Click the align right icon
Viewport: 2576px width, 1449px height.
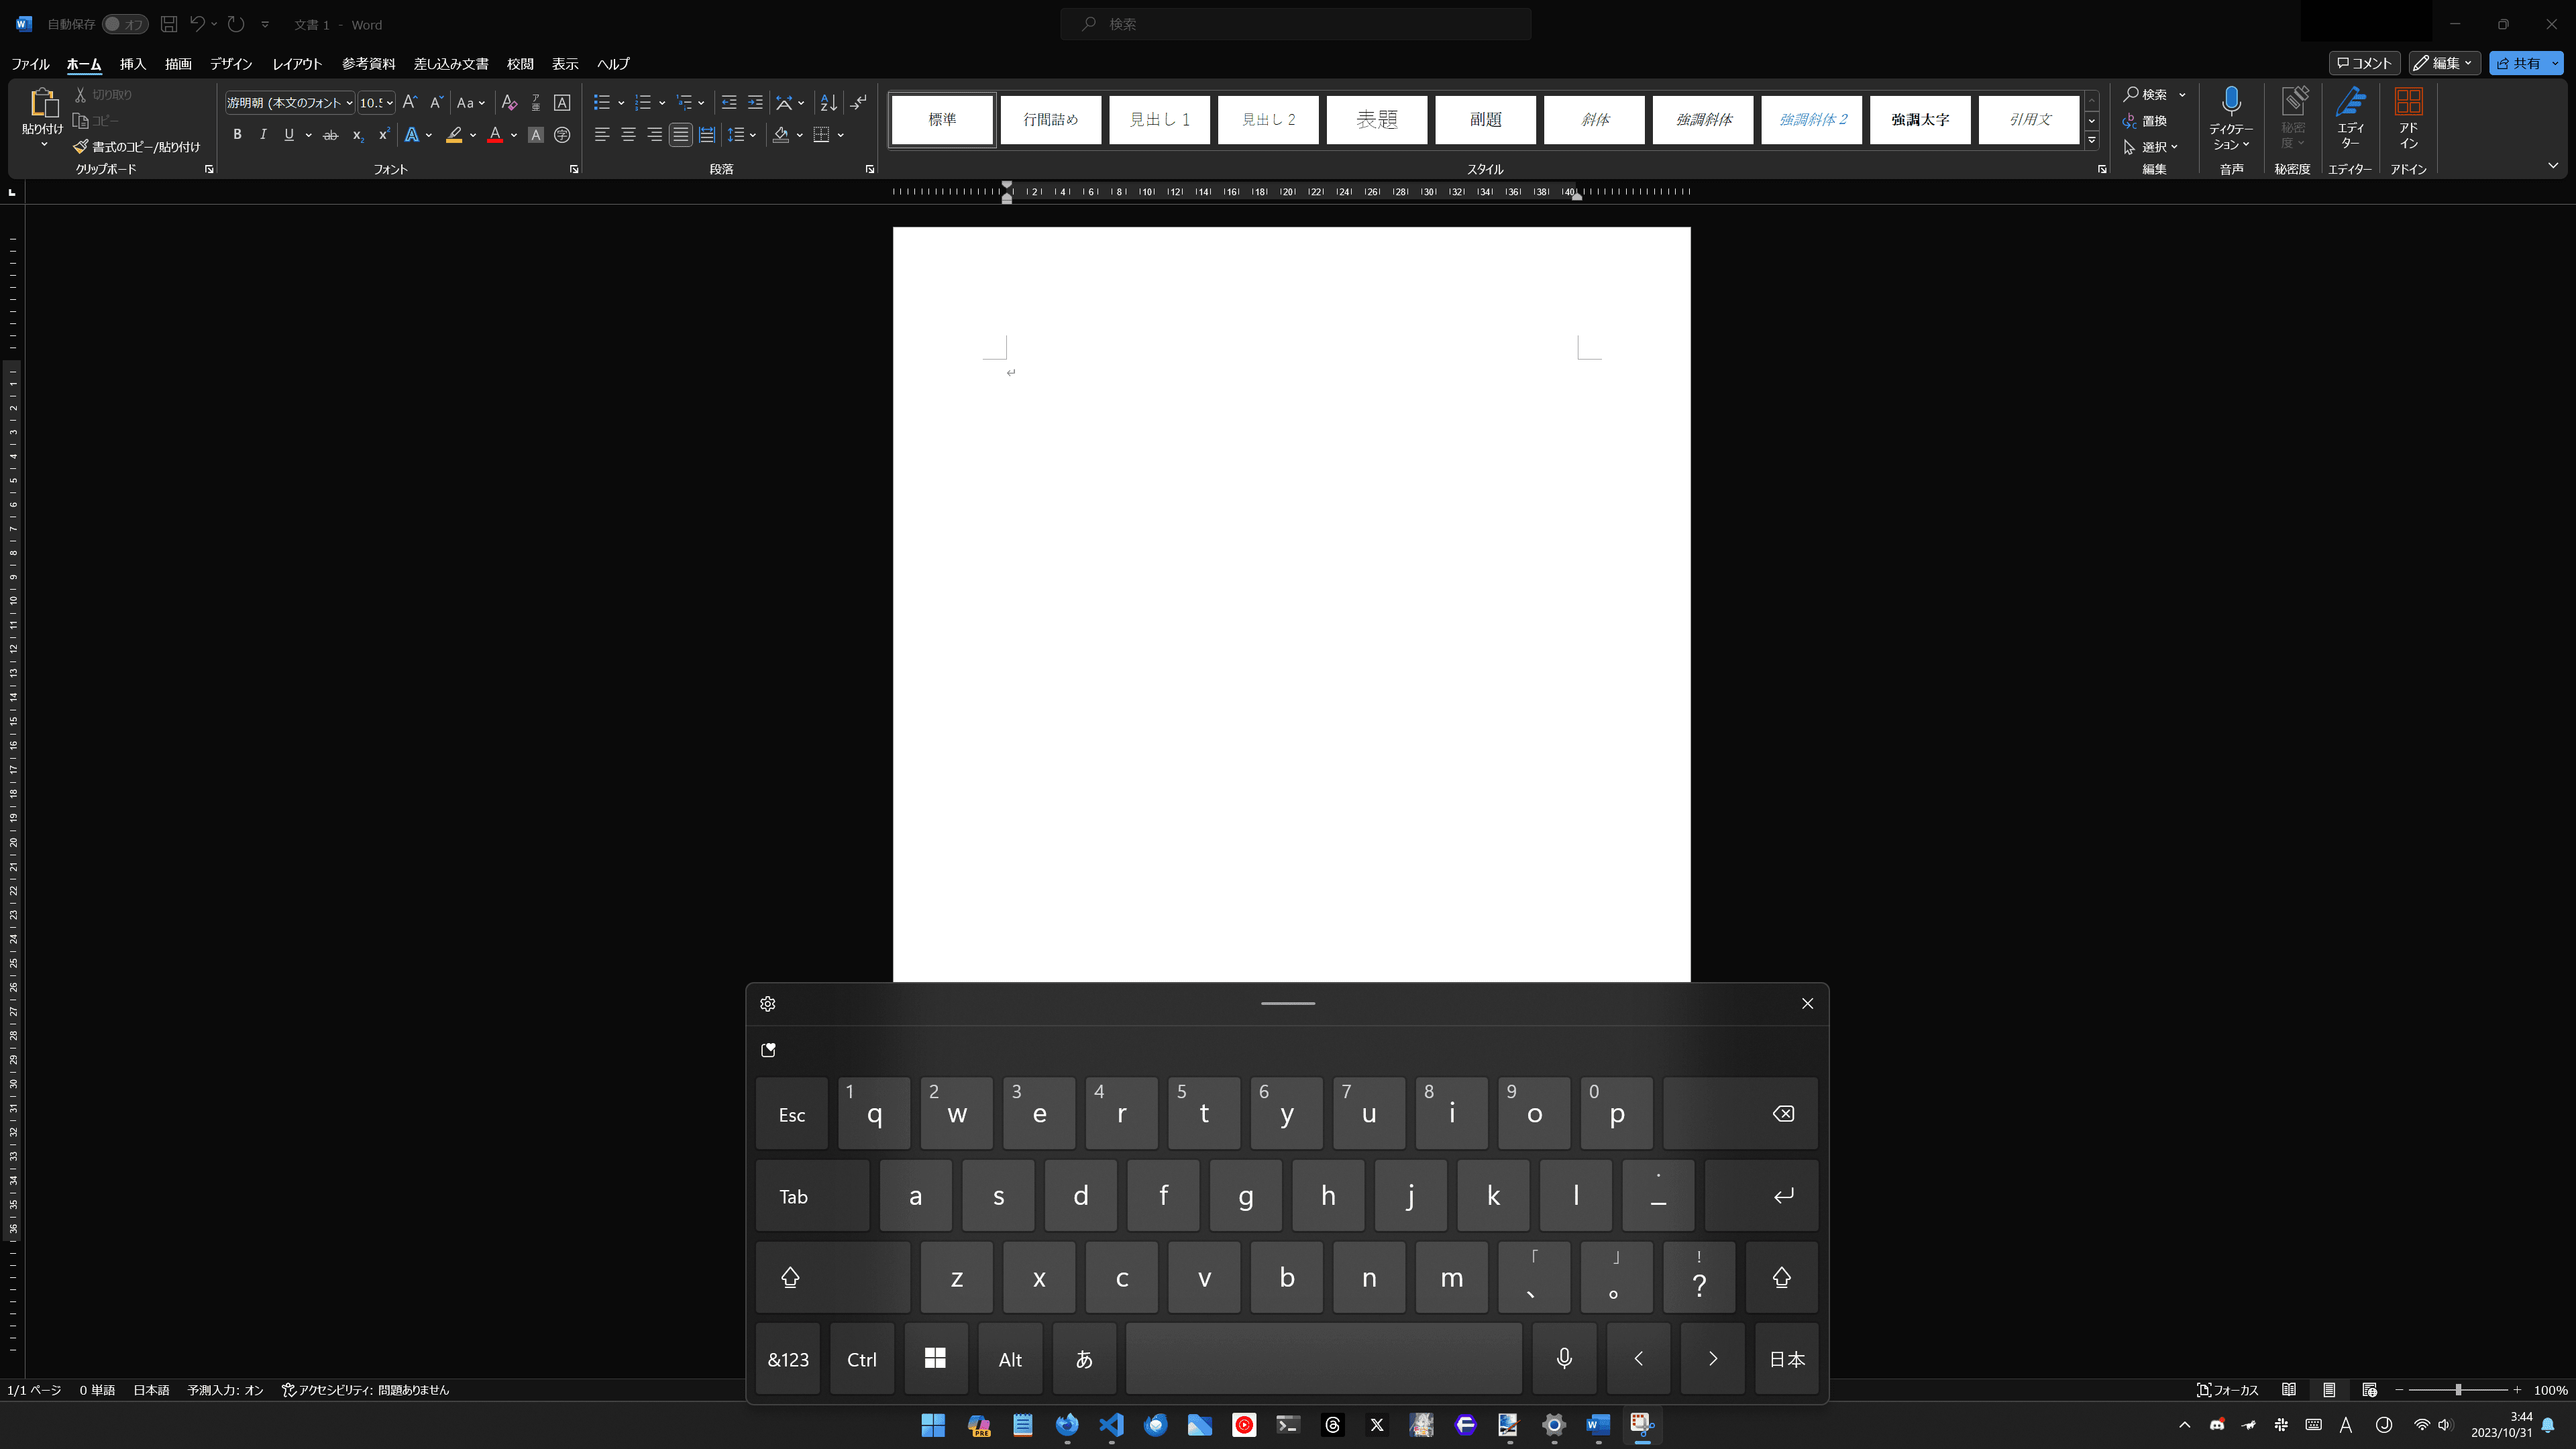pyautogui.click(x=654, y=135)
